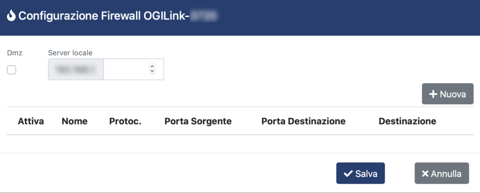Click the Server locale label

point(70,53)
